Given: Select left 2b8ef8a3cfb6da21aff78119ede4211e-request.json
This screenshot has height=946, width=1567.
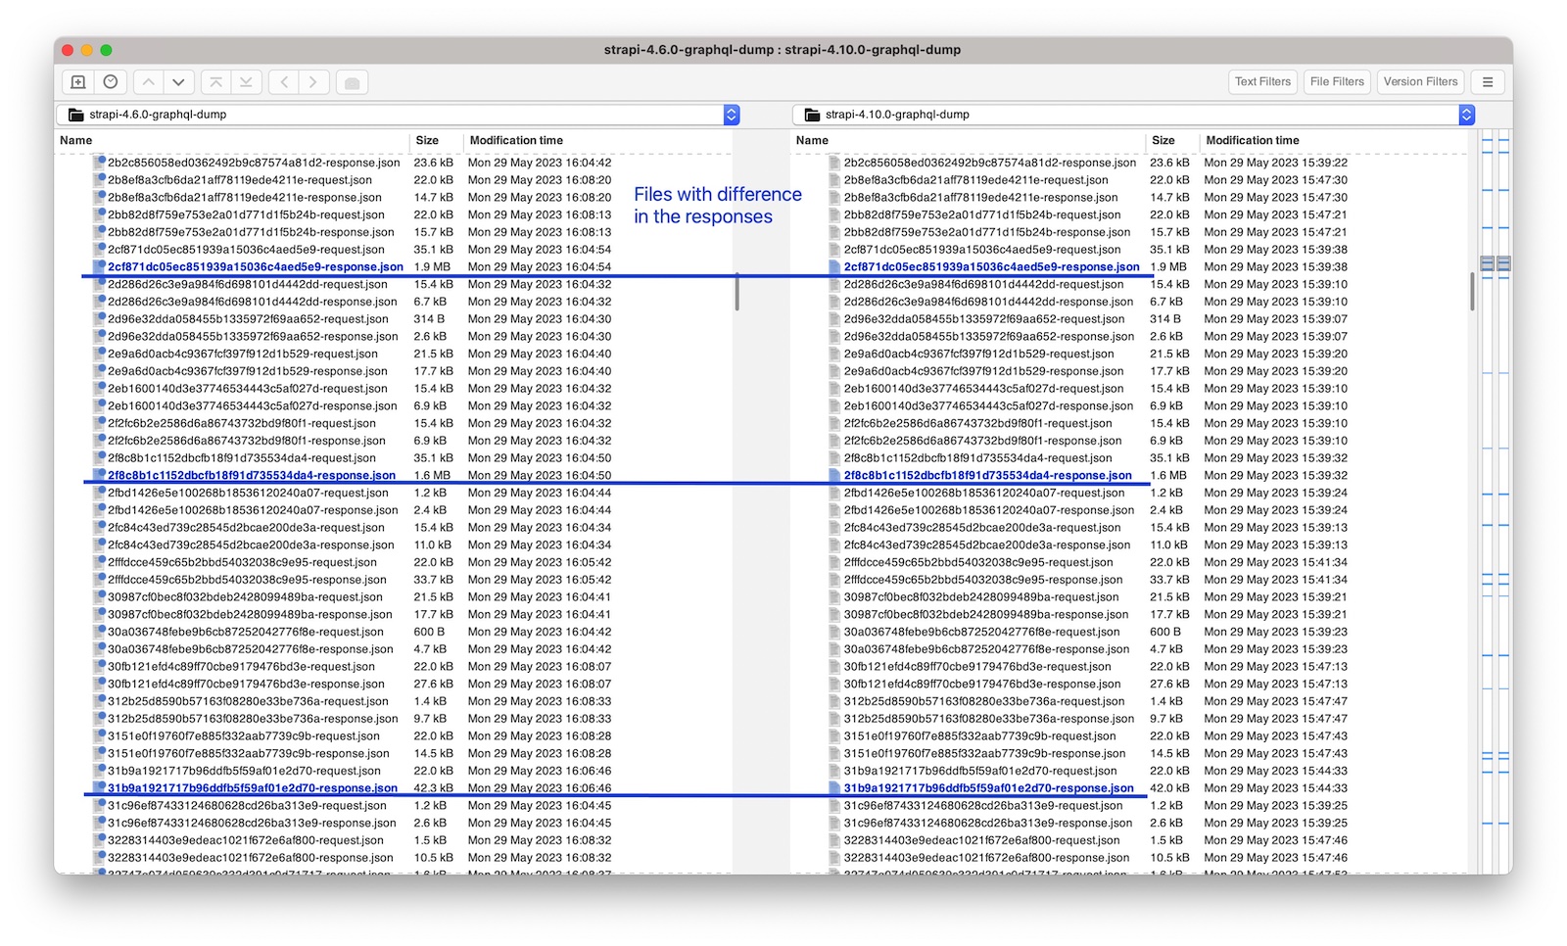Looking at the screenshot, I should [240, 180].
